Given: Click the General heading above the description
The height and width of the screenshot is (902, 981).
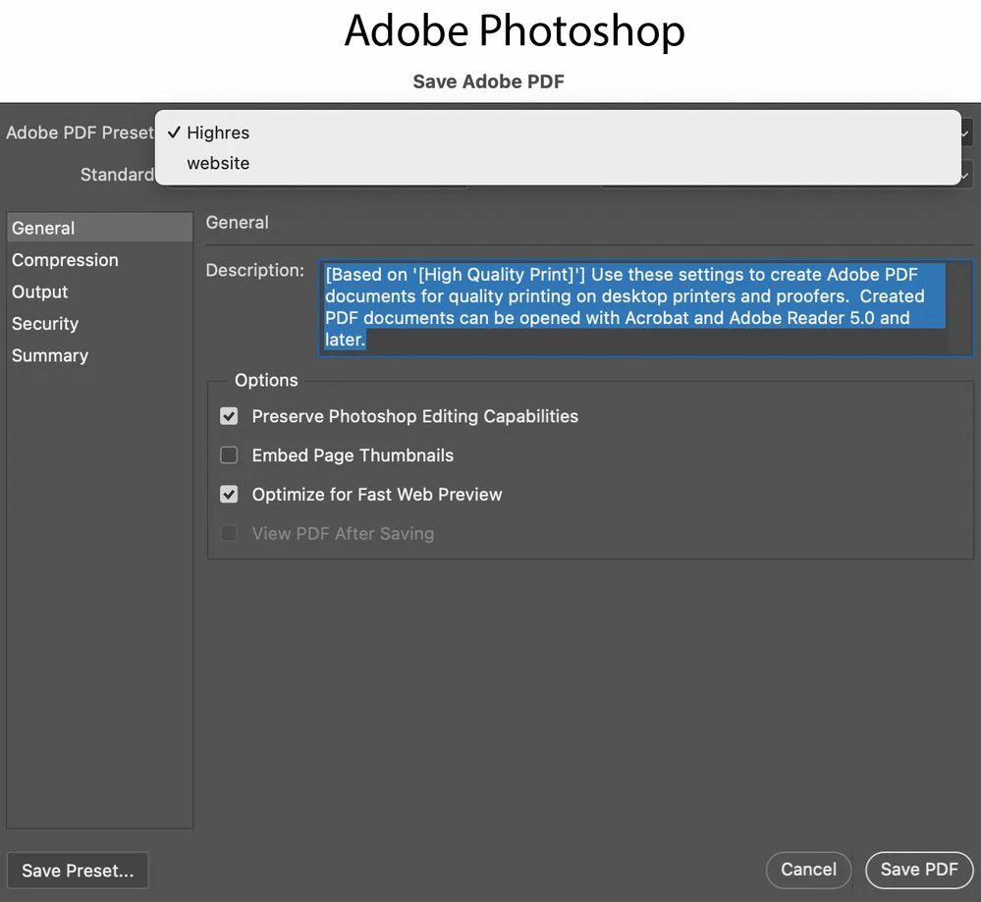Looking at the screenshot, I should 237,223.
